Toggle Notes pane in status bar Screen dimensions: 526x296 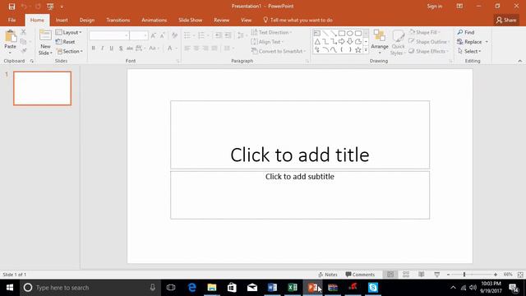coord(328,275)
